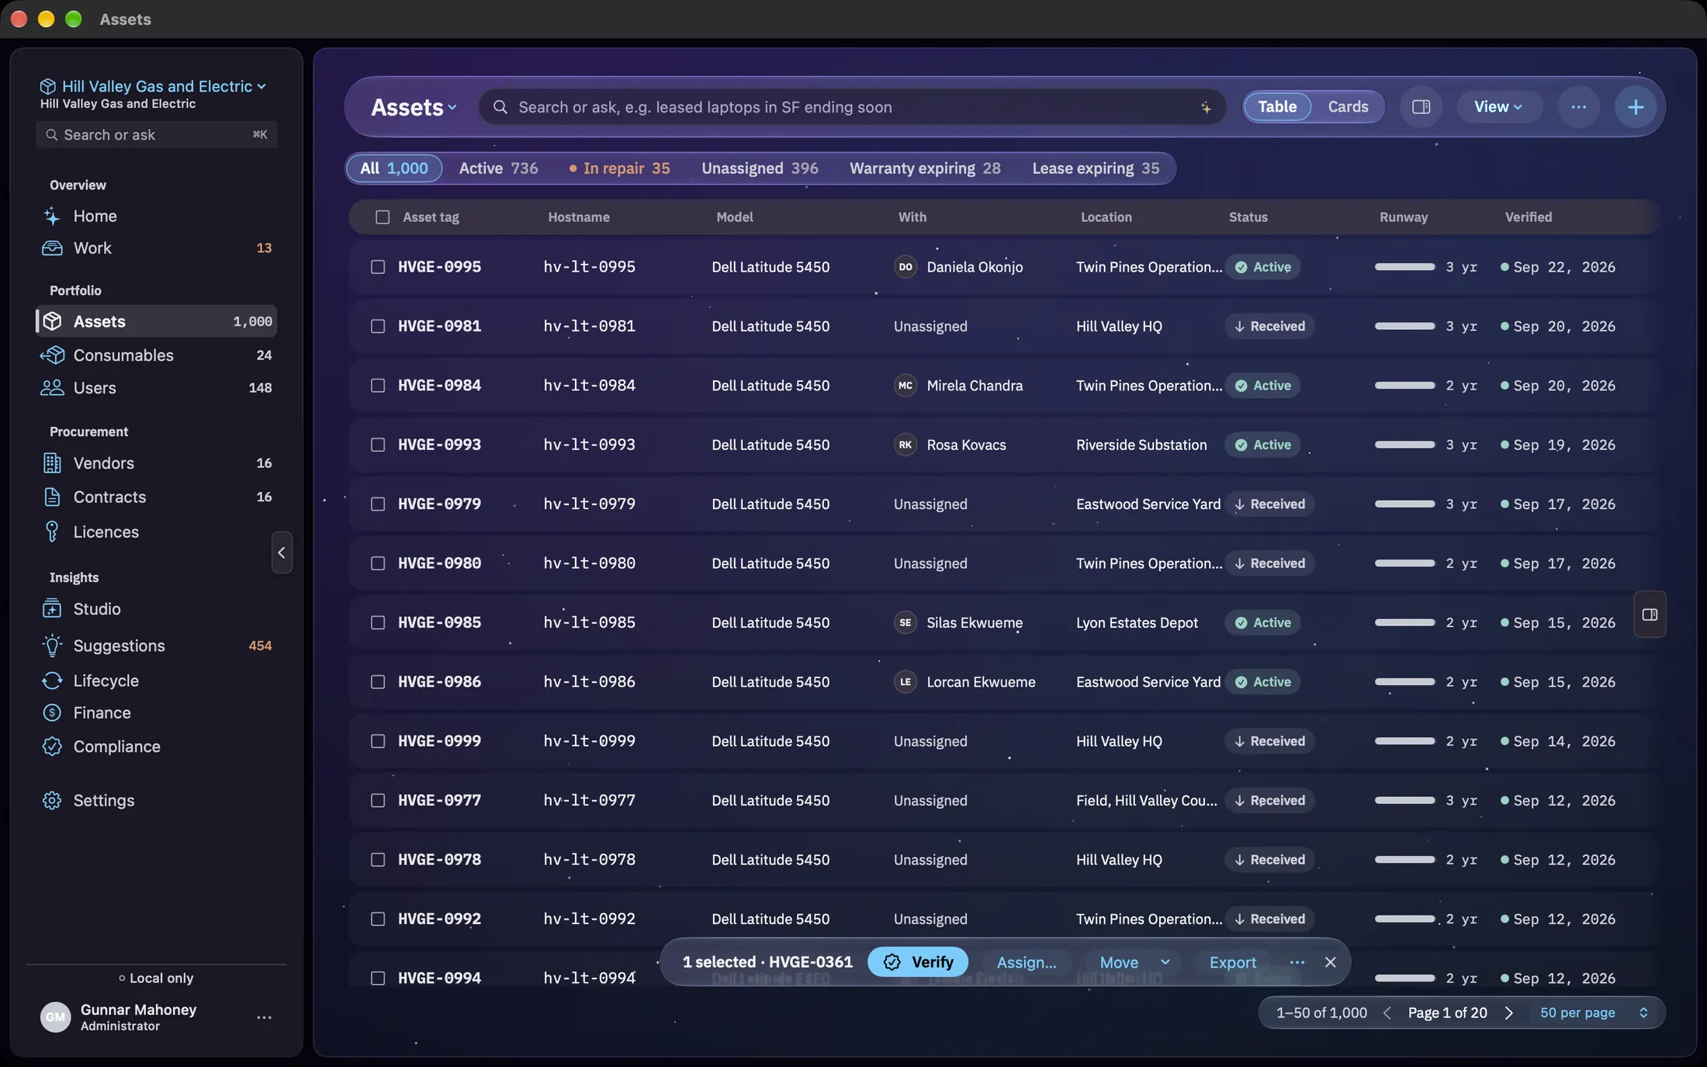Open the Warranty expiring 28 tab

pyautogui.click(x=925, y=168)
